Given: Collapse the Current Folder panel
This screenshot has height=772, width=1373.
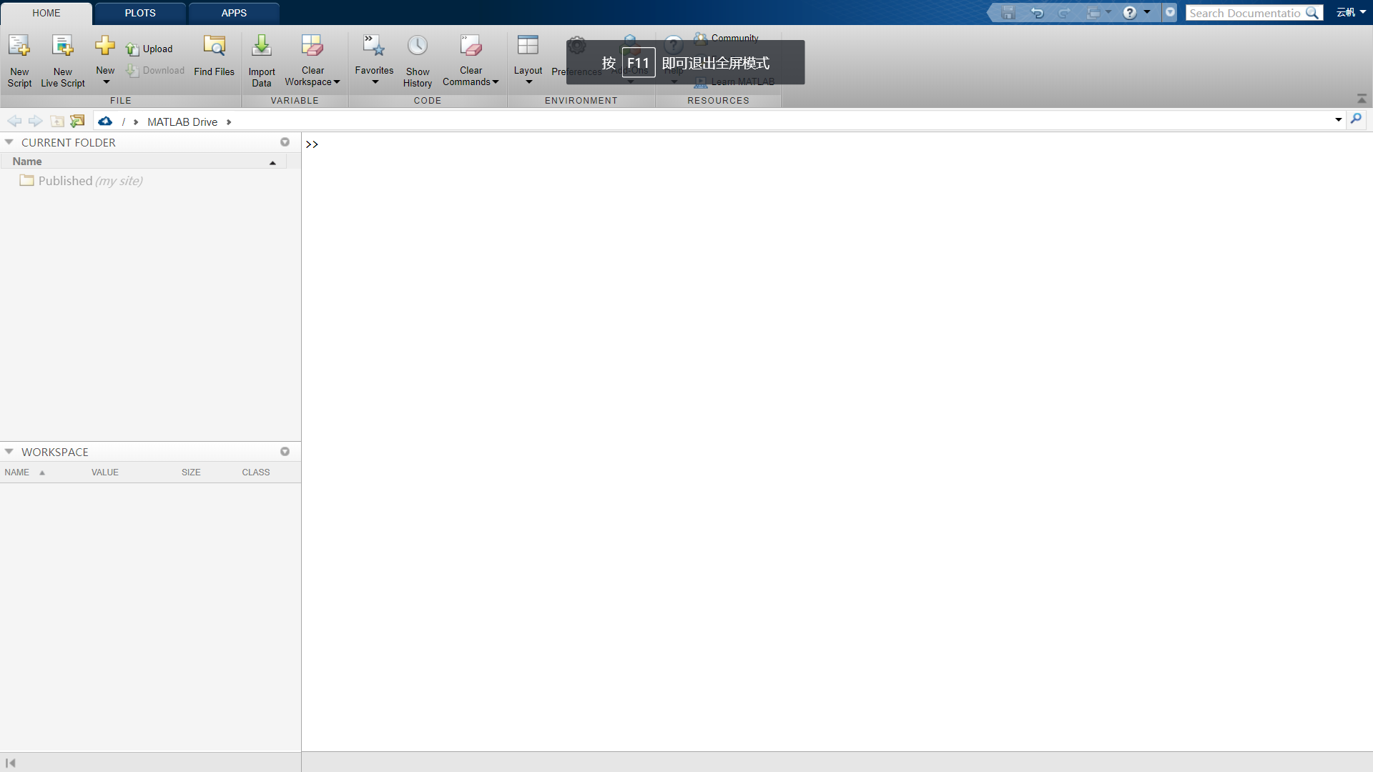Looking at the screenshot, I should pyautogui.click(x=9, y=142).
